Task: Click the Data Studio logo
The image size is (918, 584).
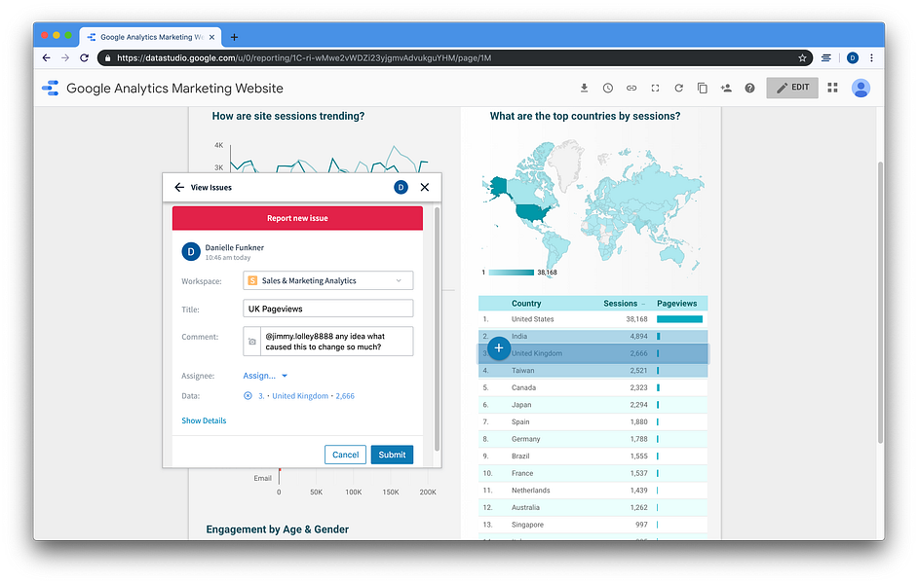Action: coord(51,89)
